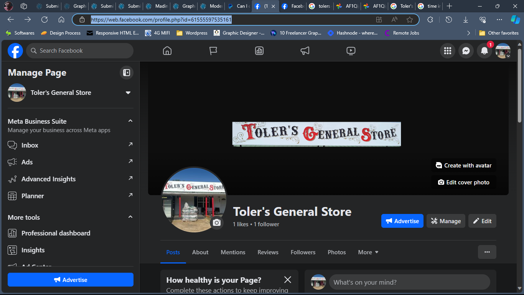The image size is (524, 295).
Task: Collapse the More tools section
Action: (130, 217)
